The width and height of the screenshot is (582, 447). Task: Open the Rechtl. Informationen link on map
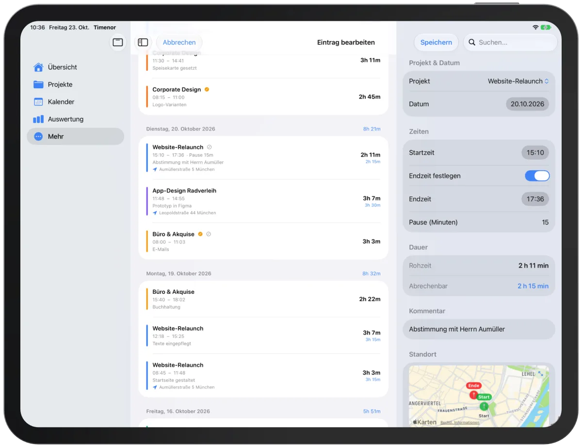coord(460,423)
